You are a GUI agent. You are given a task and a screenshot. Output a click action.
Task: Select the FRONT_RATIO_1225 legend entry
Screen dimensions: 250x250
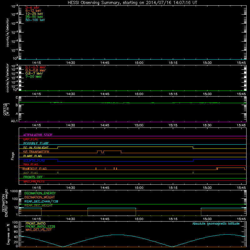40,227
